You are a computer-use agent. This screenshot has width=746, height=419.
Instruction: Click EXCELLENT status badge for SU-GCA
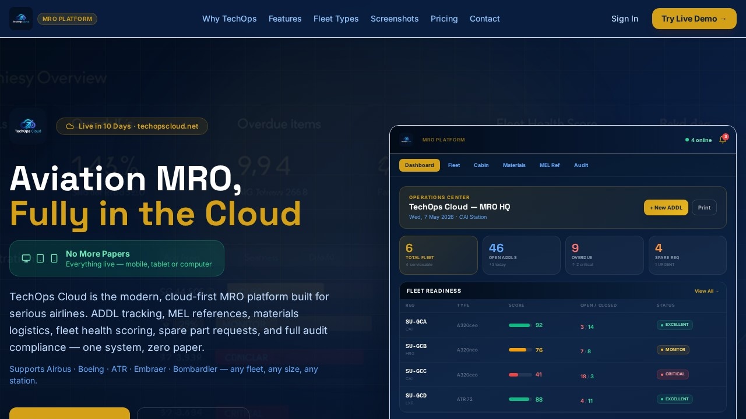pyautogui.click(x=675, y=325)
